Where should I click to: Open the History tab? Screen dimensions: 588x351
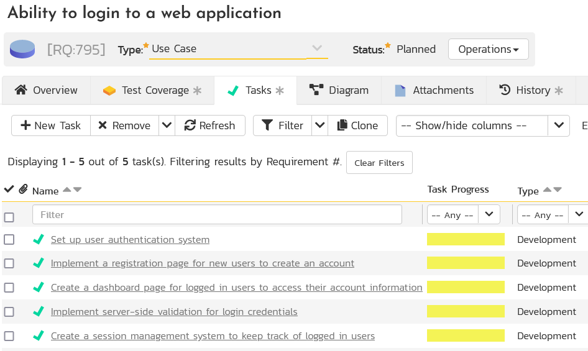tap(531, 91)
